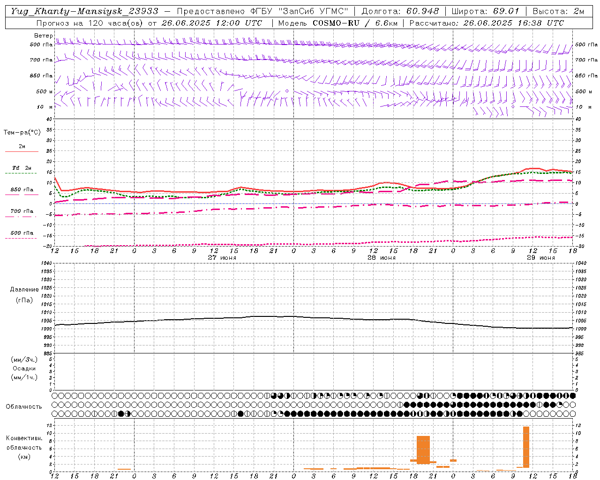Select the "Широта: 69.01" header value
The height and width of the screenshot is (480, 600).
486,11
